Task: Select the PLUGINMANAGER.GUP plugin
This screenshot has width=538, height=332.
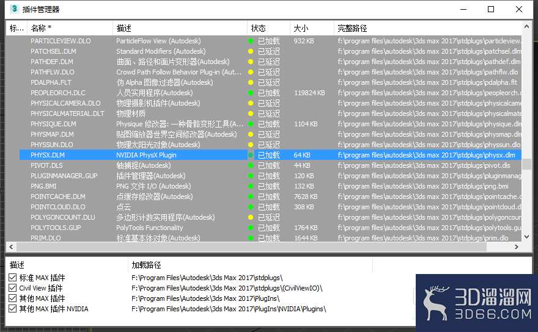Action: click(x=64, y=176)
